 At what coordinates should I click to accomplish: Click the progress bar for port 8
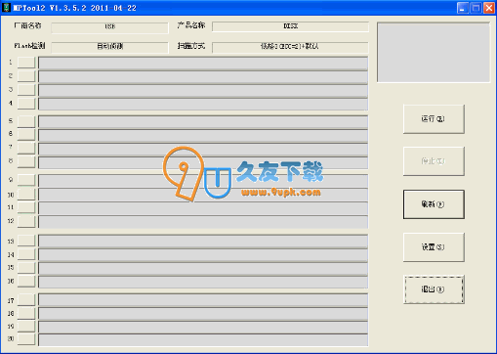pos(203,162)
